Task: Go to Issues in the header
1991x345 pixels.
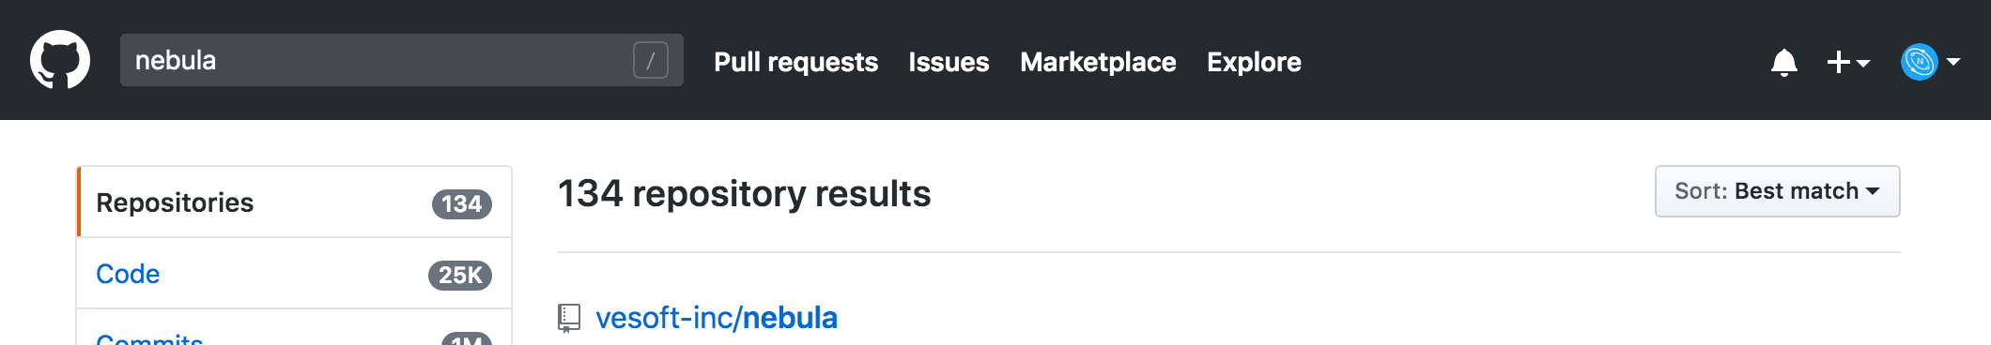Action: tap(949, 62)
